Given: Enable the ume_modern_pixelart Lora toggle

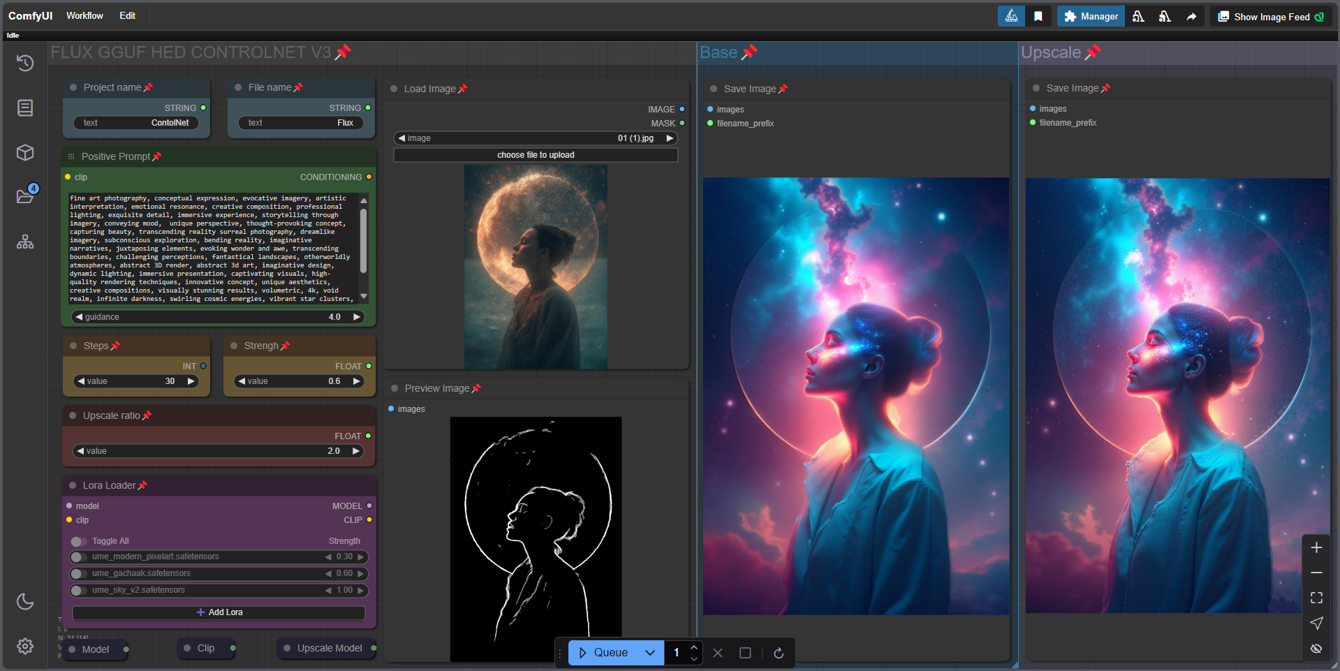Looking at the screenshot, I should 78,557.
